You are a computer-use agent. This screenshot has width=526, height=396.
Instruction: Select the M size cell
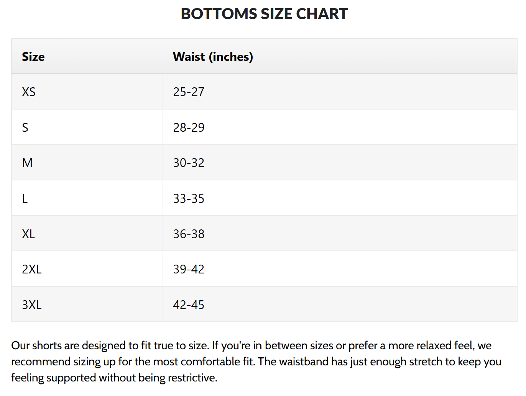(27, 163)
